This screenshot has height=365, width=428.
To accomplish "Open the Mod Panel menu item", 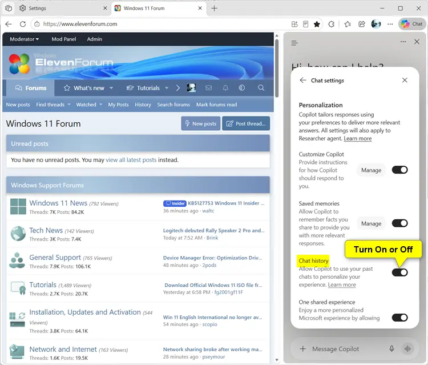I will coord(64,39).
